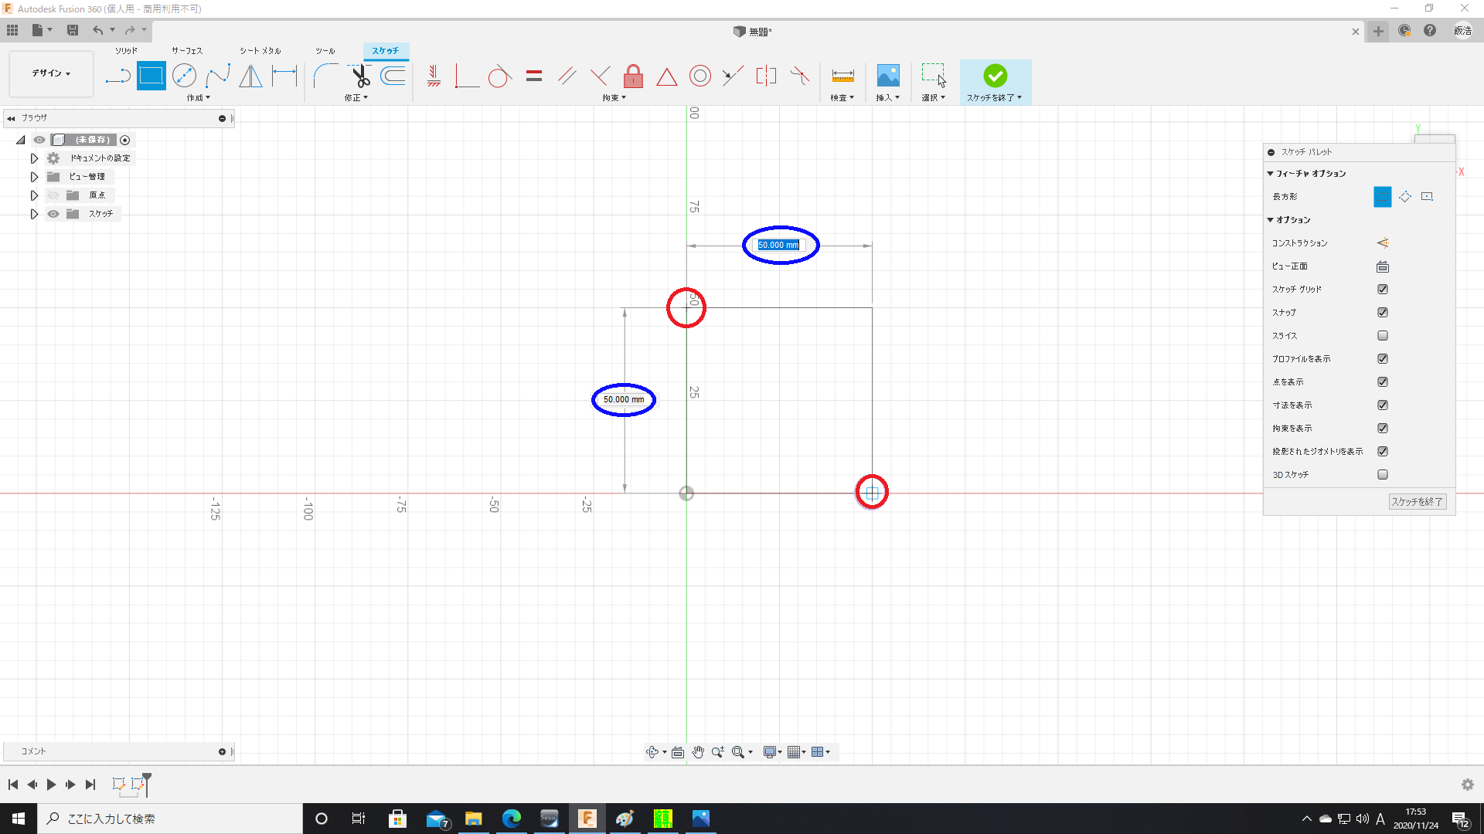Viewport: 1484px width, 834px height.
Task: Open the デザイン workspace dropdown
Action: point(51,73)
